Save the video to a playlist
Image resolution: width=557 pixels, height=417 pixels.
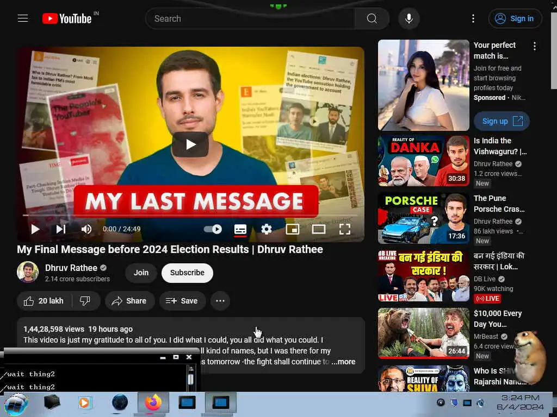tap(182, 301)
